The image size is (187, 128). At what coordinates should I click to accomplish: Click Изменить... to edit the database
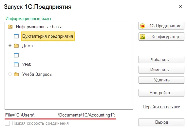point(161,70)
